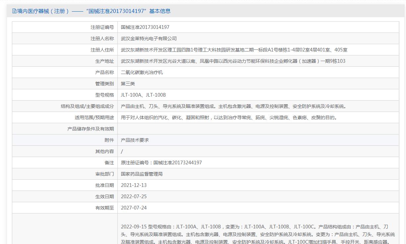Select the production address mentioning 光谷大道以南
406x244 pixels.
tap(233, 61)
